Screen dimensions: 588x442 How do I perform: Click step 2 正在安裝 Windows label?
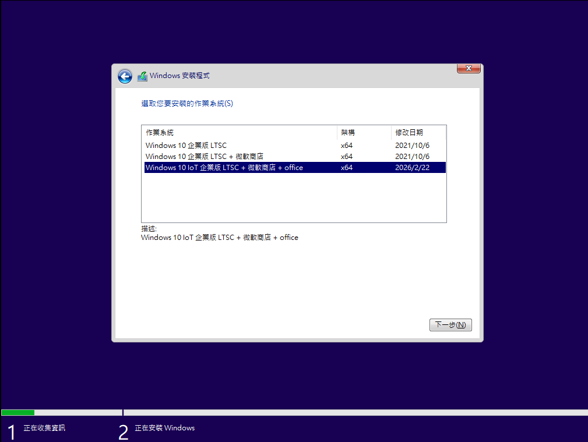[164, 428]
